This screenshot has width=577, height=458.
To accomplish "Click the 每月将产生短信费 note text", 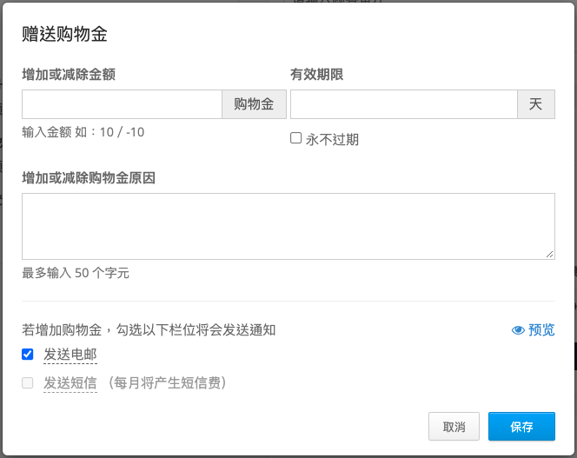I will [168, 383].
